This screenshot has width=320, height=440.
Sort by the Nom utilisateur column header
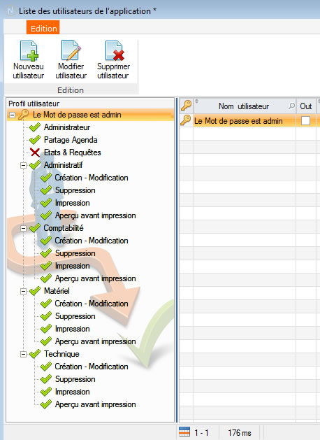pos(244,106)
